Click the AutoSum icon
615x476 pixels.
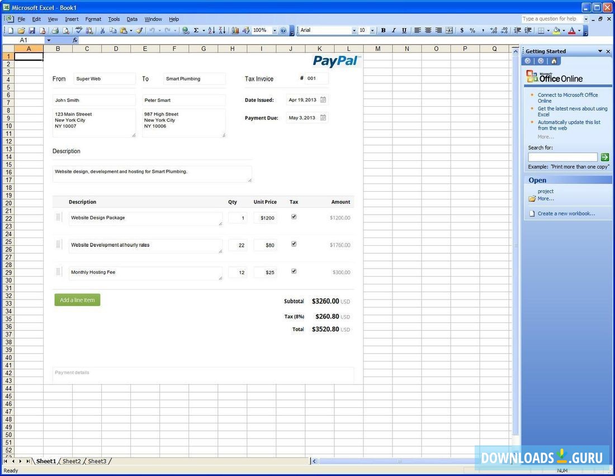tap(197, 30)
